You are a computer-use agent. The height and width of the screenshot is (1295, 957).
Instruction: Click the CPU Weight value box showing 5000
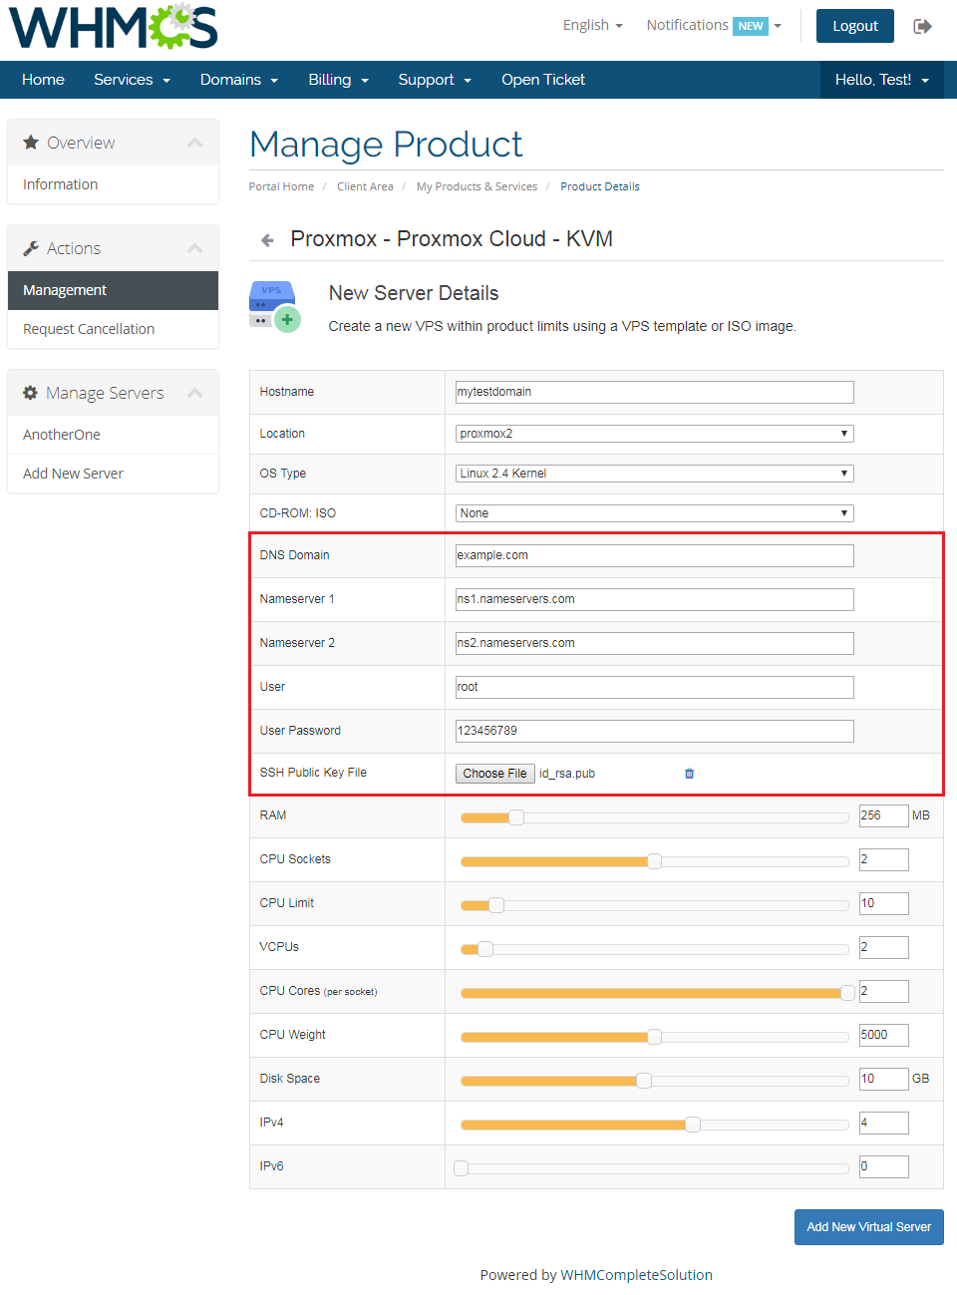pyautogui.click(x=883, y=1035)
